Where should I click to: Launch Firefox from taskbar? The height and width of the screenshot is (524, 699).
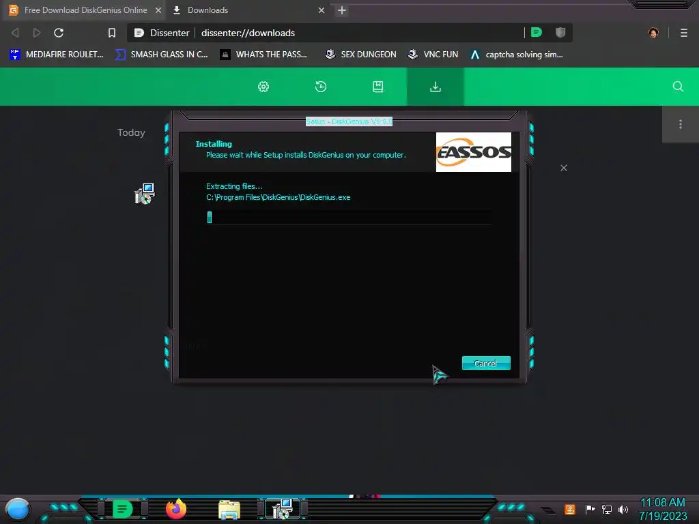[176, 509]
